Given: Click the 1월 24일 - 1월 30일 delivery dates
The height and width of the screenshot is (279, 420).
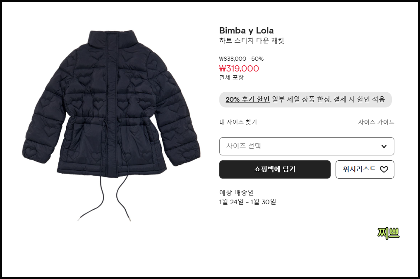Looking at the screenshot, I should point(247,202).
